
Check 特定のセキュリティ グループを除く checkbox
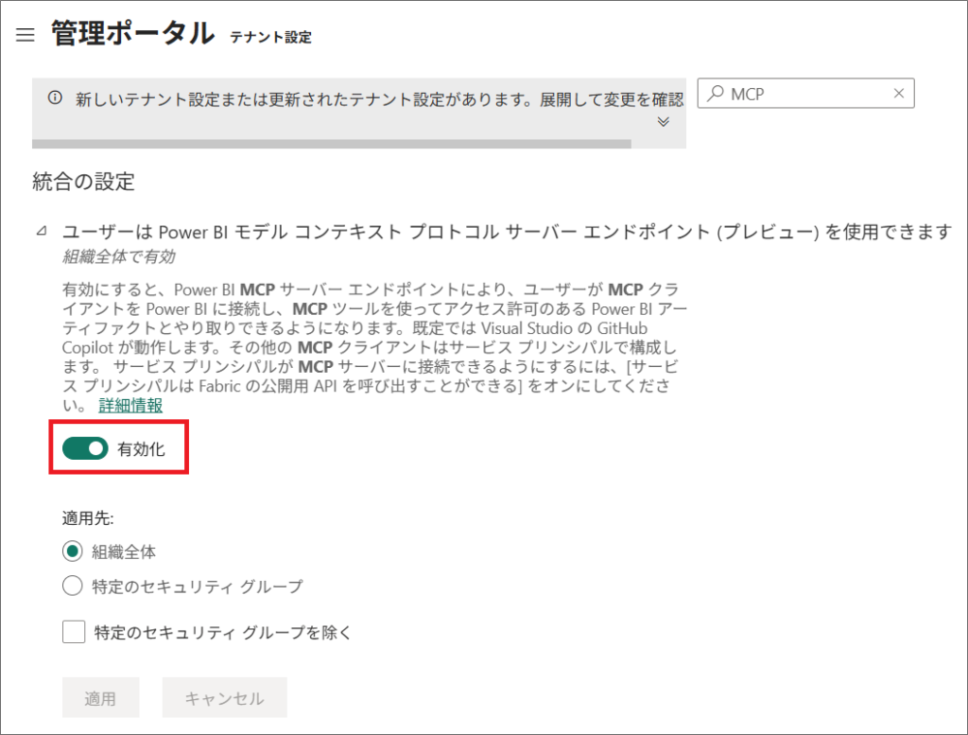click(74, 632)
